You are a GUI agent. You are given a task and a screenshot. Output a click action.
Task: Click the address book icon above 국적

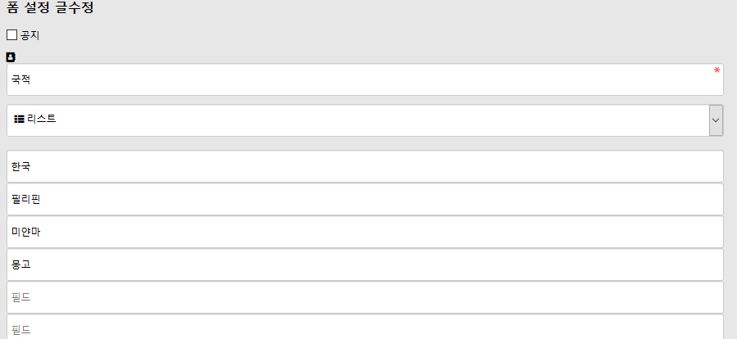pyautogui.click(x=11, y=57)
